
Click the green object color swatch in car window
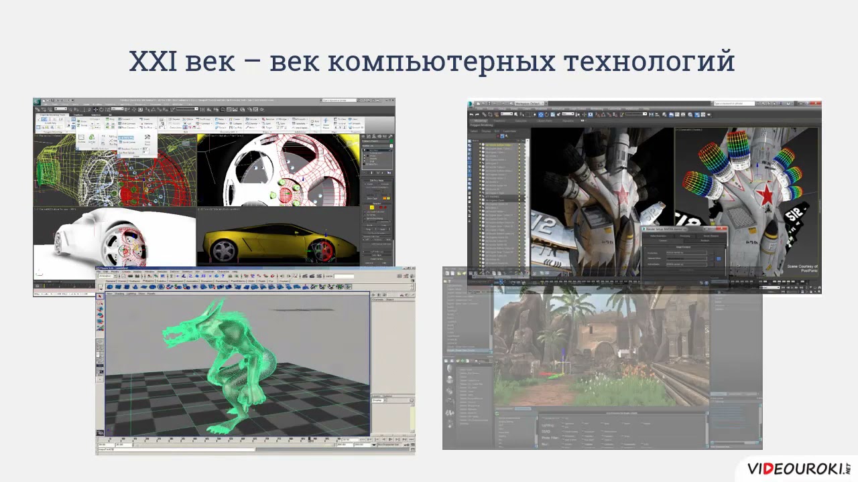(x=391, y=141)
